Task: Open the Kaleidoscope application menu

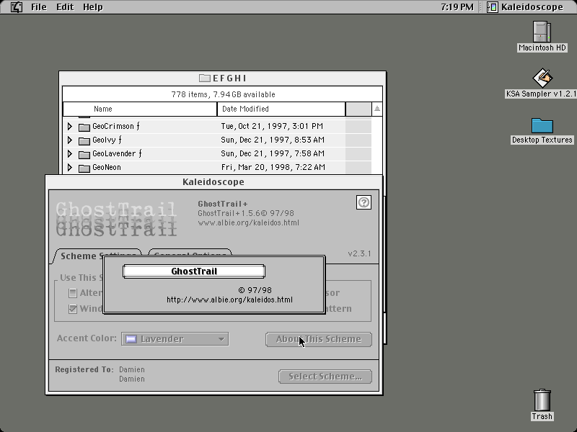Action: tap(526, 7)
